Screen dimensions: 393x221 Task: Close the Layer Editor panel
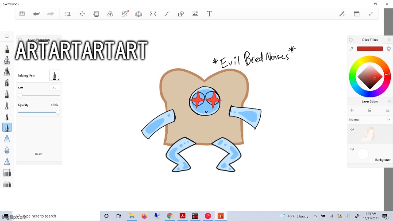click(389, 101)
